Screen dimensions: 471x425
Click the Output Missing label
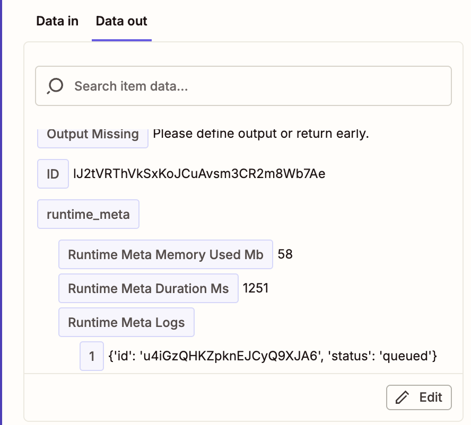[x=93, y=135]
